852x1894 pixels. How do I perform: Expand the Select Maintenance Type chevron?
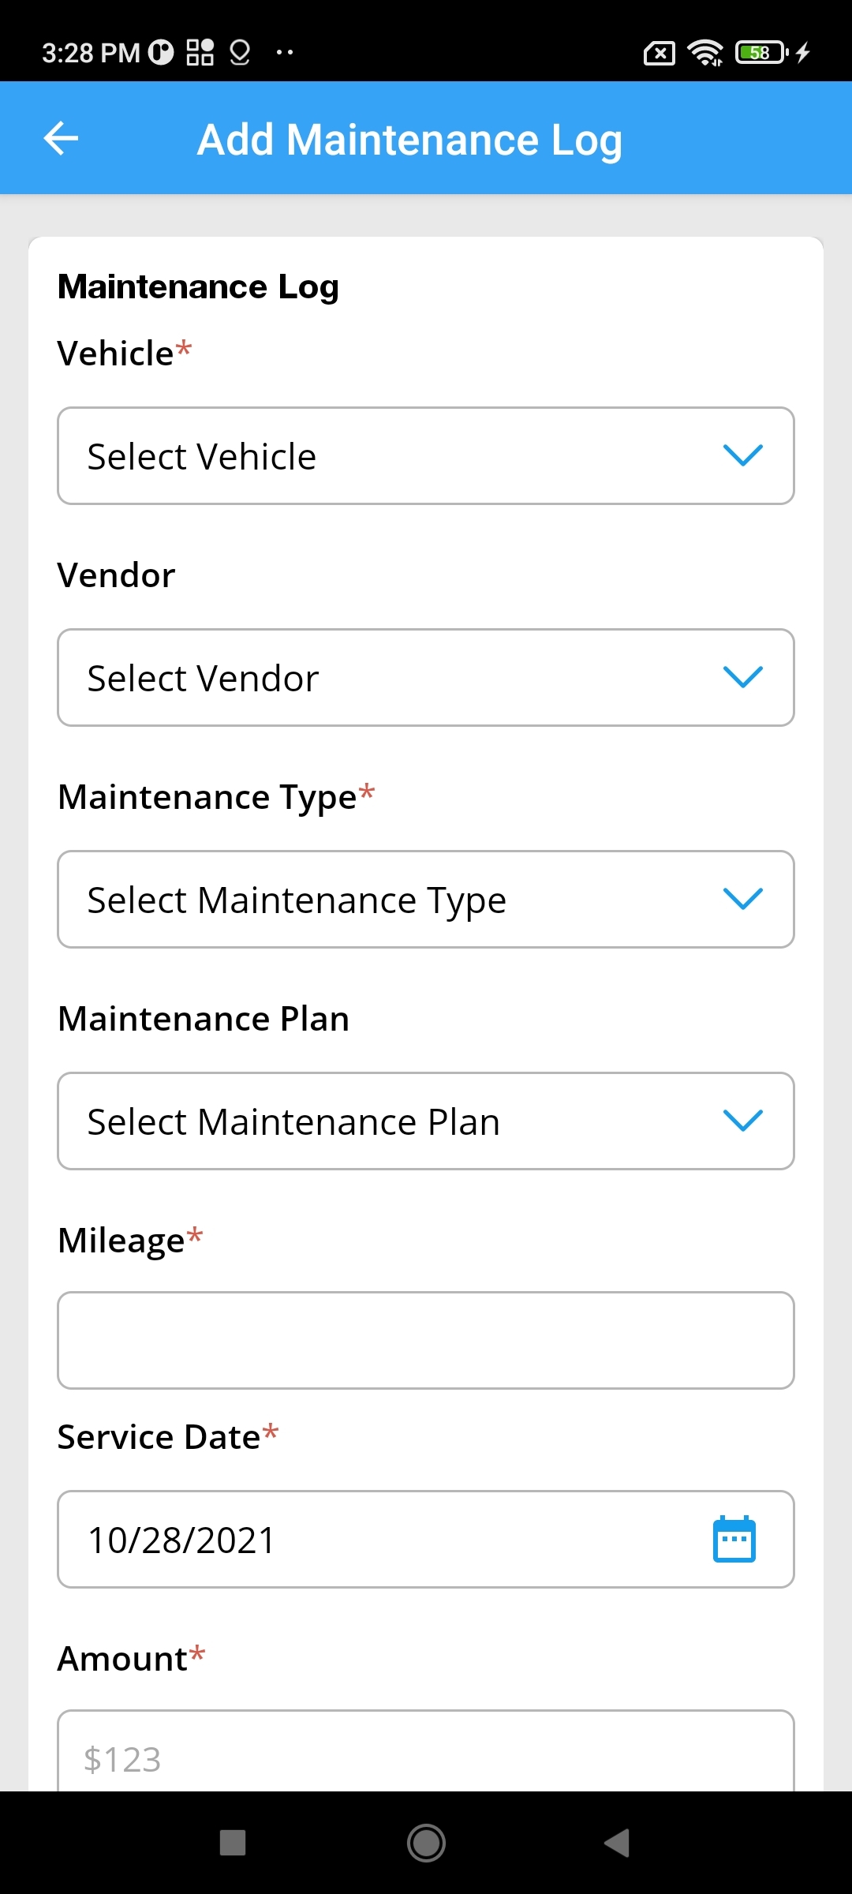pyautogui.click(x=743, y=899)
